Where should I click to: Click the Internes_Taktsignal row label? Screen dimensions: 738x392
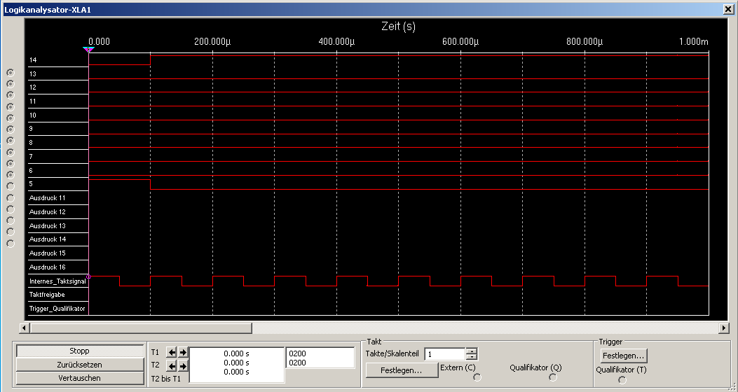(57, 281)
